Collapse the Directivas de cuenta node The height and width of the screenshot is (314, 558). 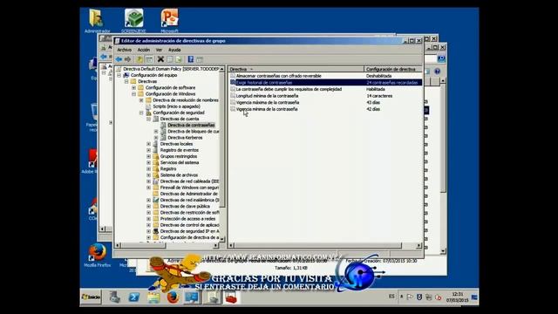[149, 119]
